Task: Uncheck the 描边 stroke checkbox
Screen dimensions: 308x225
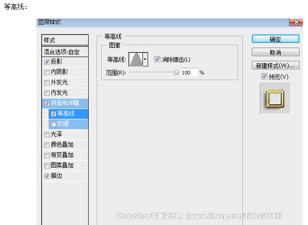Action: 47,176
